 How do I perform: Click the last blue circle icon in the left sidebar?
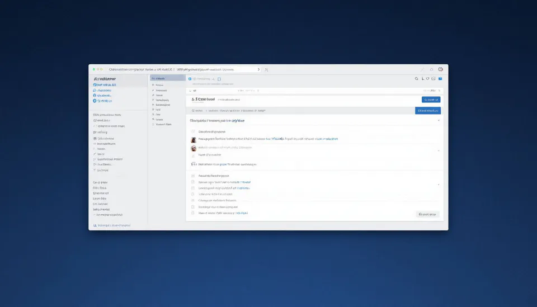click(95, 101)
